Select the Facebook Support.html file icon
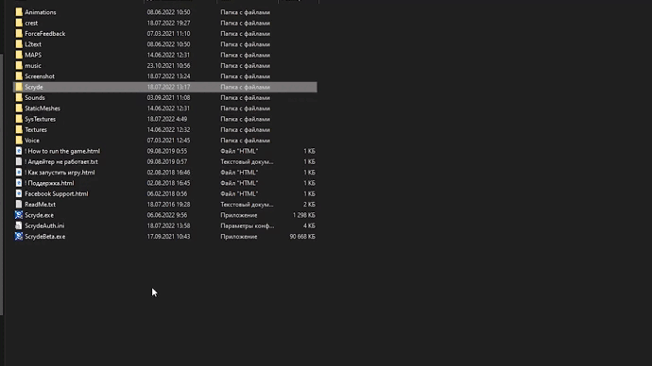The image size is (652, 366). [x=19, y=193]
